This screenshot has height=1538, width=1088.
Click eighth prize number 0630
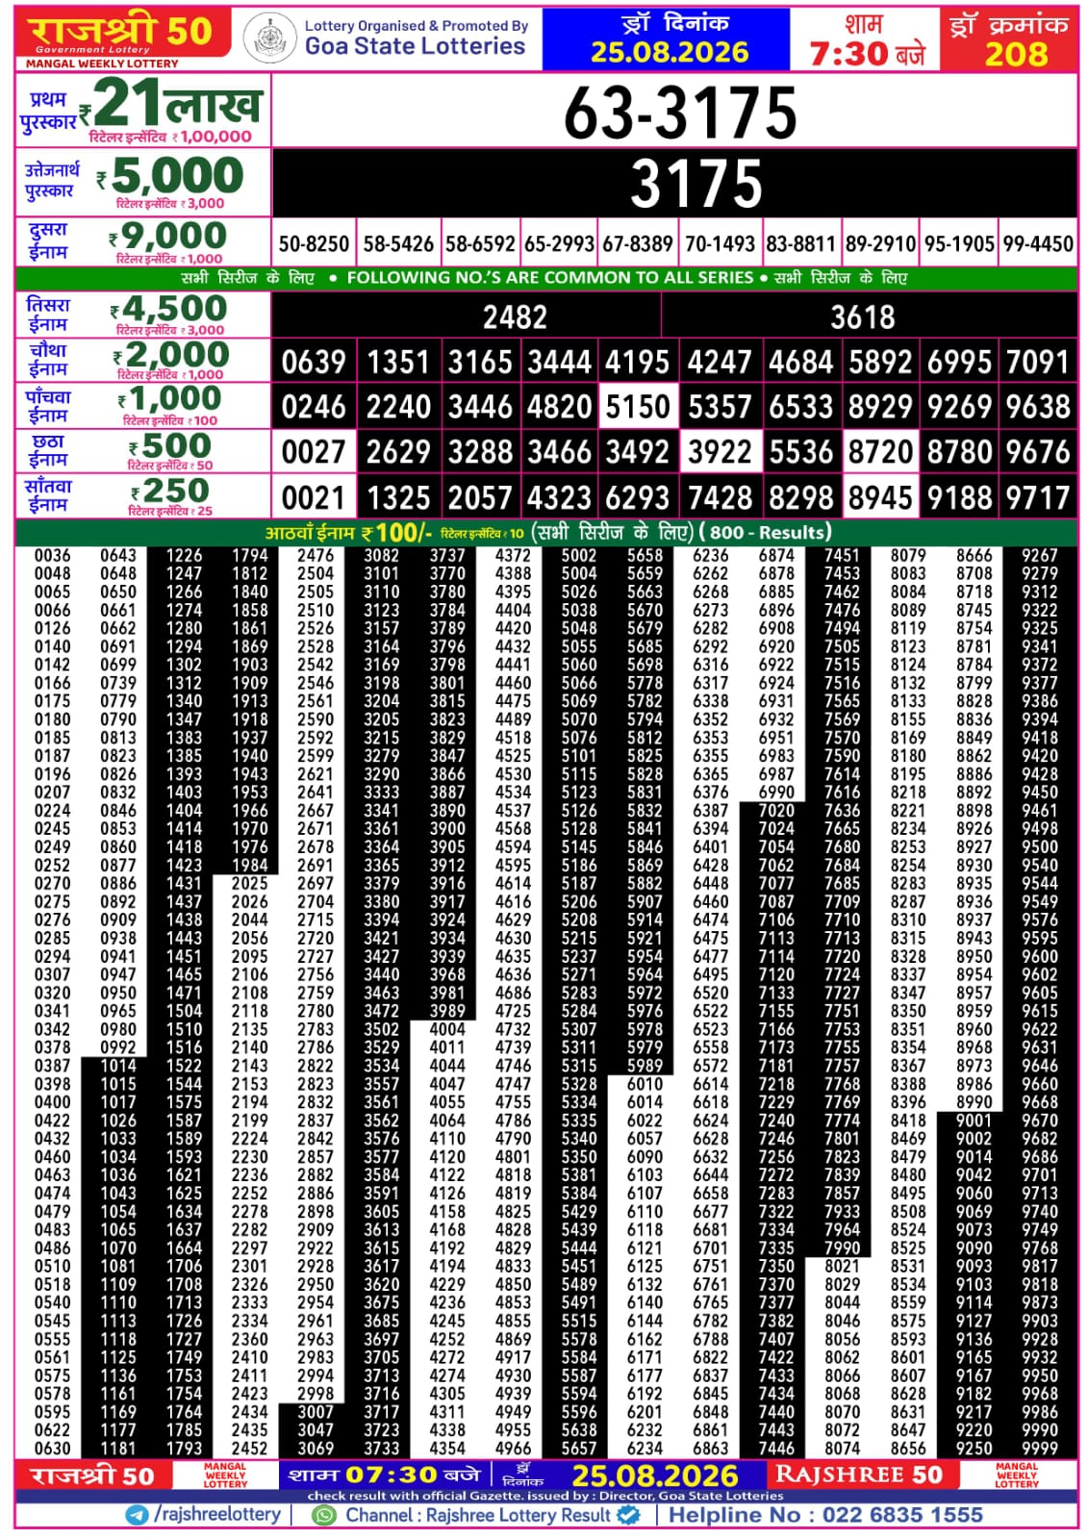click(x=52, y=1449)
